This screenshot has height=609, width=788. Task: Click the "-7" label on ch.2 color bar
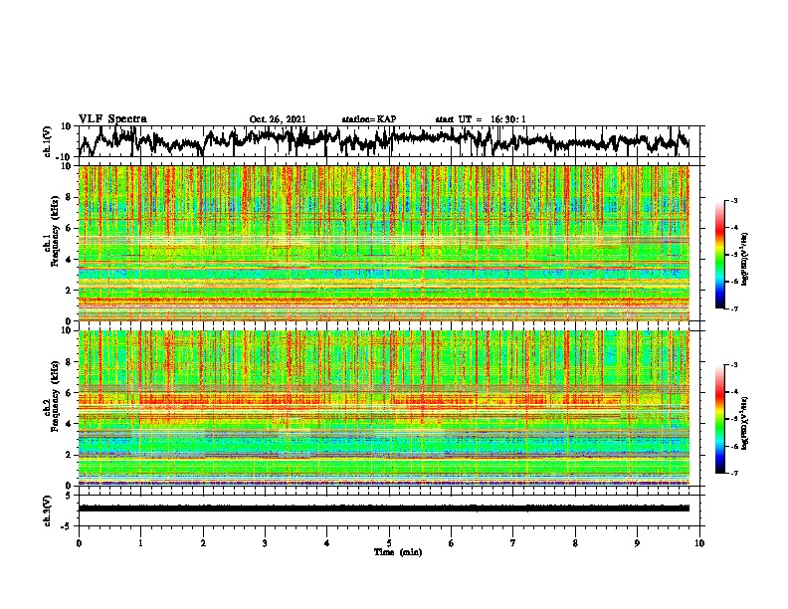point(734,473)
